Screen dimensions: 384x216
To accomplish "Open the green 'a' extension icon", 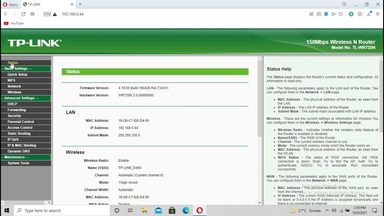I will [351, 14].
